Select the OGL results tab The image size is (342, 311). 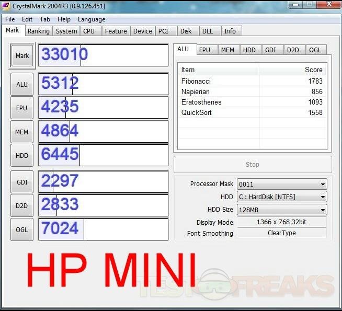click(x=315, y=50)
